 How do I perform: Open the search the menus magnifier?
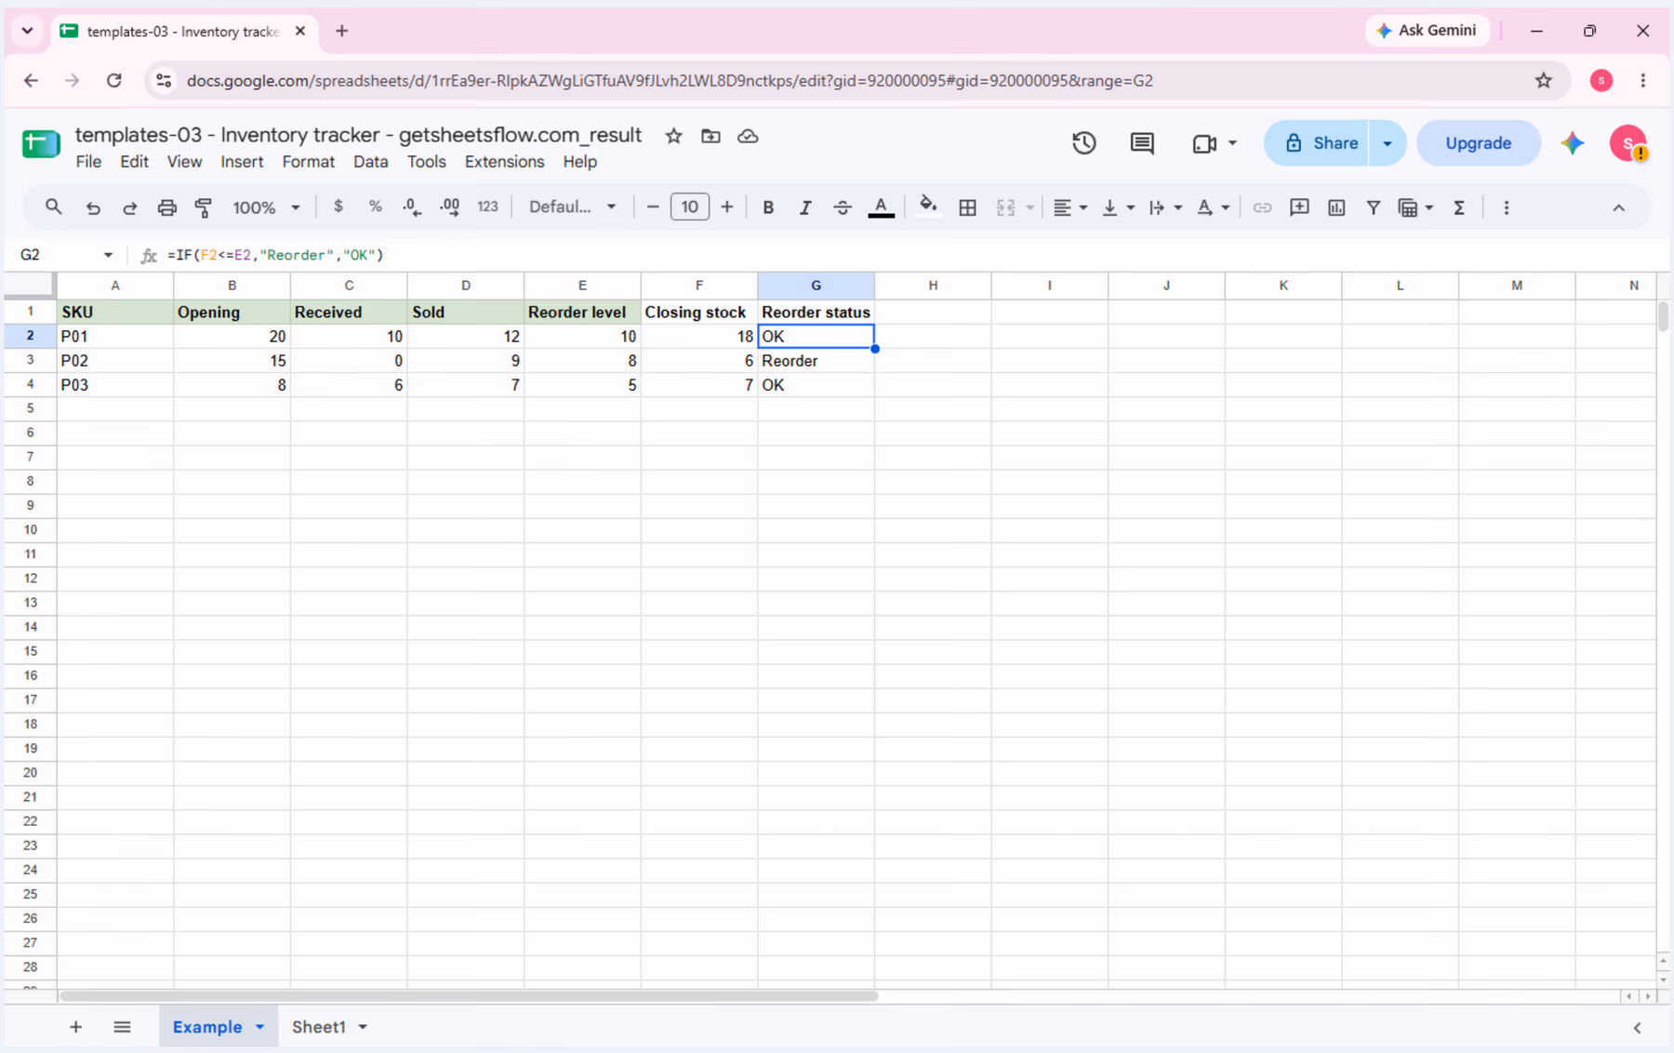[53, 207]
